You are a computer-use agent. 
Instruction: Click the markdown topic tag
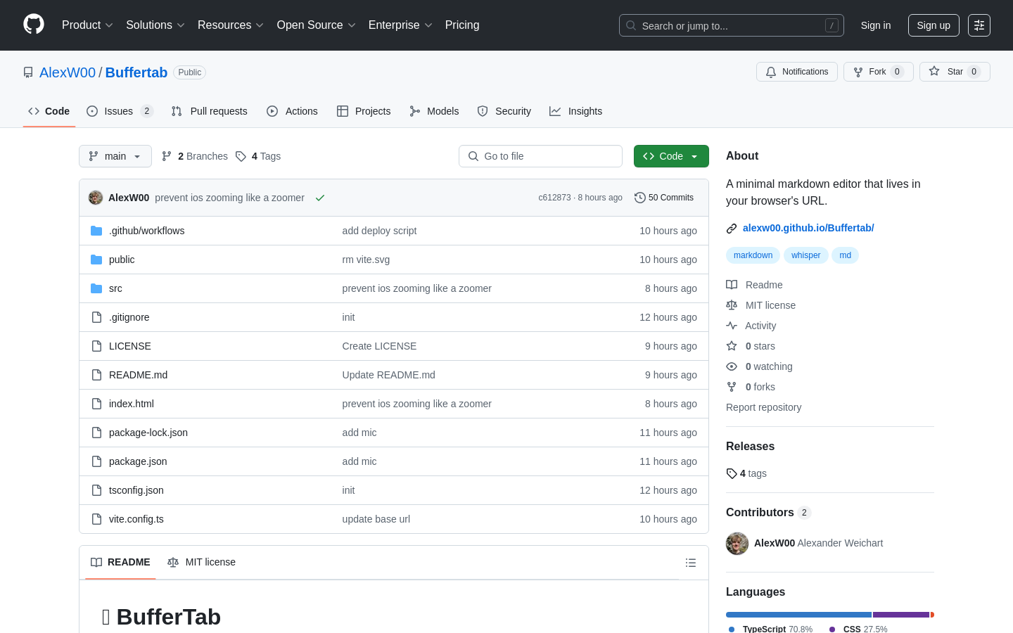click(753, 255)
